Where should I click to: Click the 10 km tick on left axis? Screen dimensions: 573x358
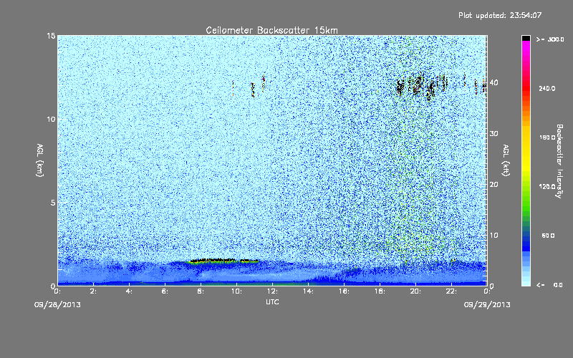(x=51, y=120)
